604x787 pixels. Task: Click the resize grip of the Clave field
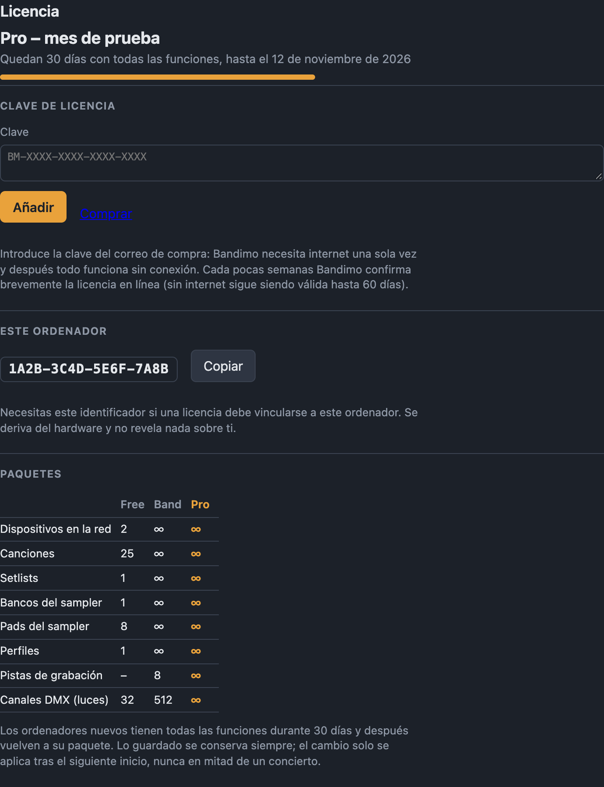point(598,176)
